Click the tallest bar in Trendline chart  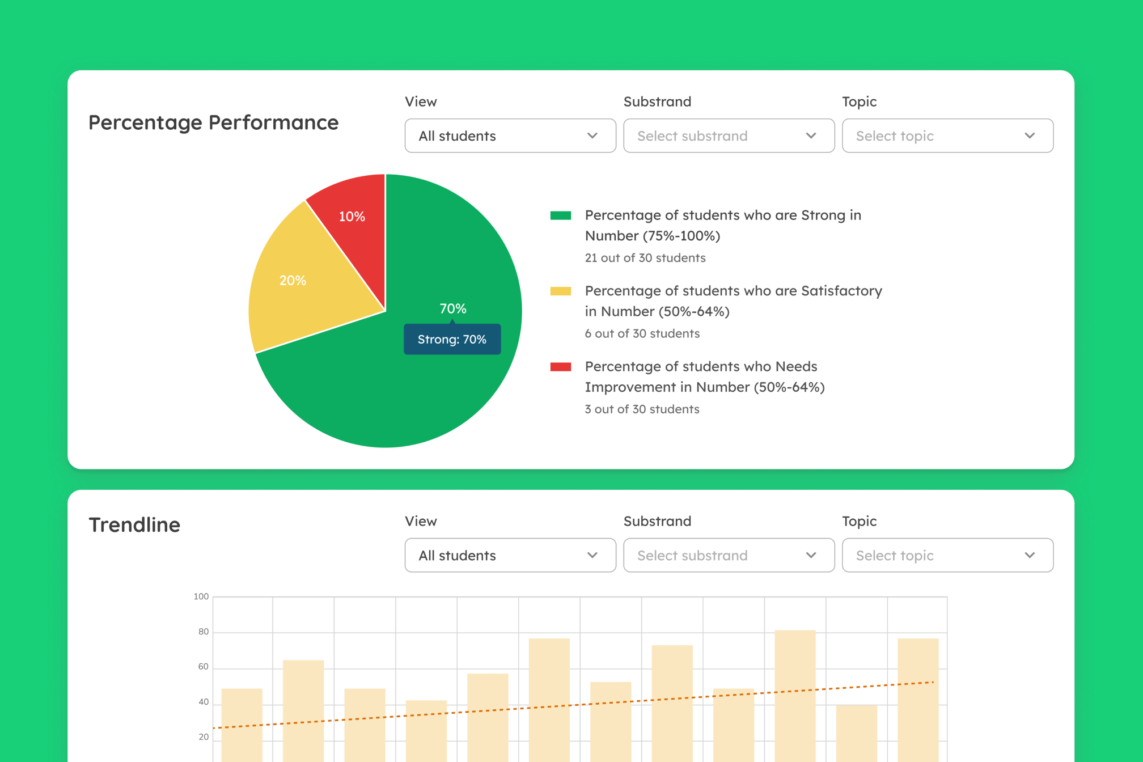click(x=795, y=669)
